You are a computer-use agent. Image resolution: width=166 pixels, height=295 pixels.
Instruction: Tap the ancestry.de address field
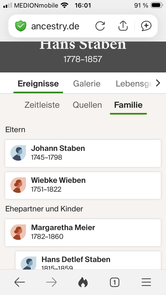tap(55, 26)
